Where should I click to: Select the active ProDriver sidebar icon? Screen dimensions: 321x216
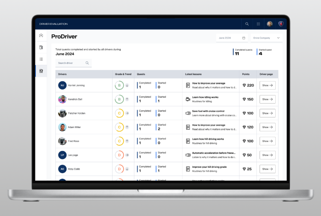click(x=41, y=71)
